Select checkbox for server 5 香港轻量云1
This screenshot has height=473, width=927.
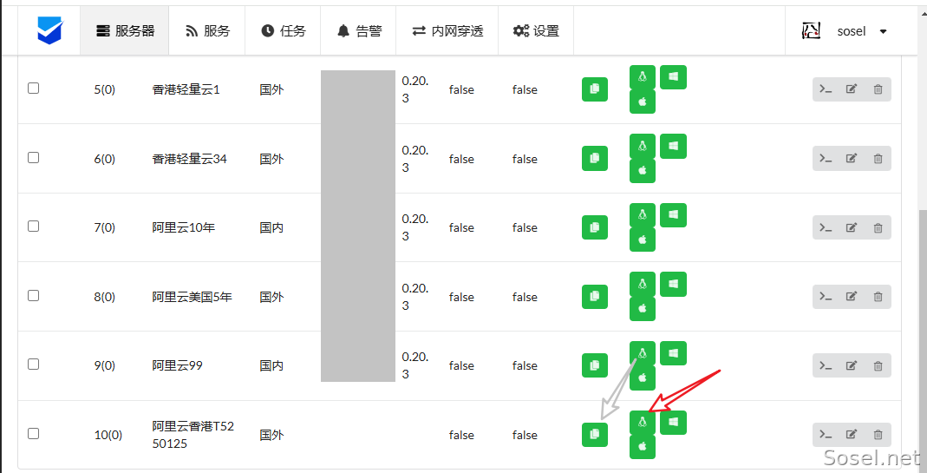point(34,89)
